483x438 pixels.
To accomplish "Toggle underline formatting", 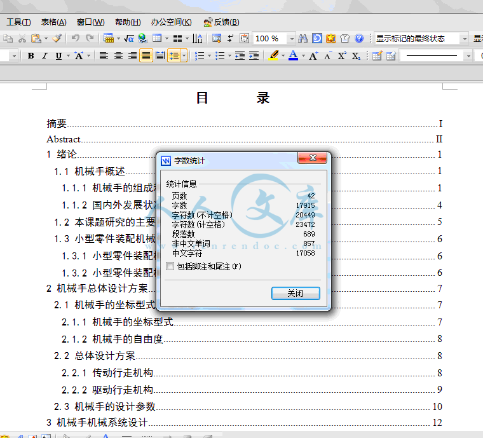I will tap(58, 56).
